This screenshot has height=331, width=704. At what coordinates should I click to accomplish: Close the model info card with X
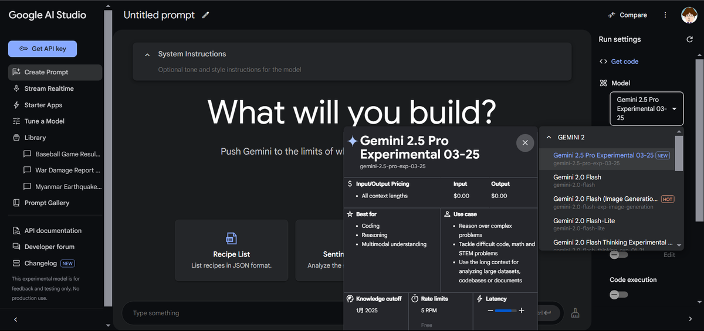524,142
